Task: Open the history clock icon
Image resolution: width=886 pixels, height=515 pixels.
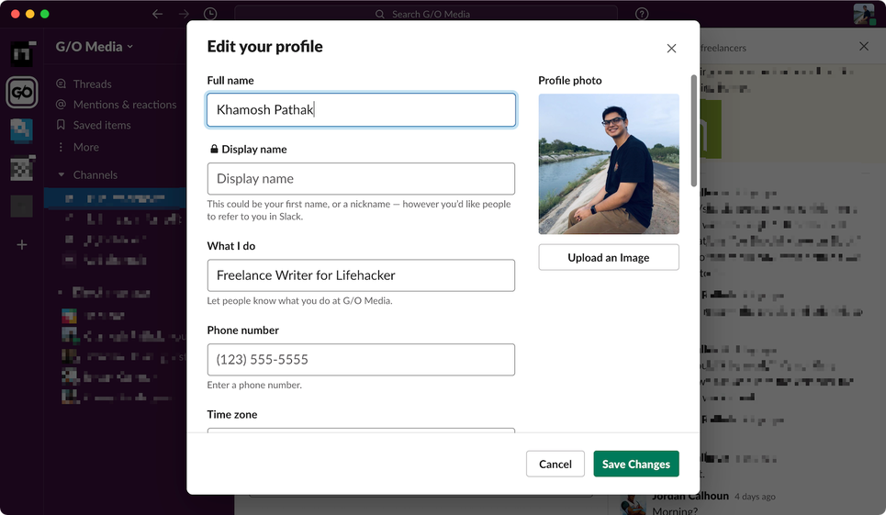Action: [x=210, y=14]
